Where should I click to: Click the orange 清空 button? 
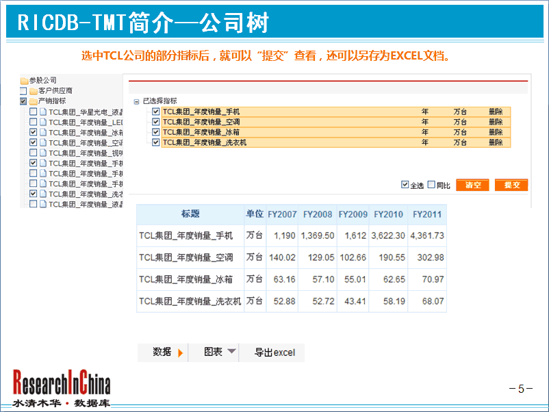tap(472, 185)
